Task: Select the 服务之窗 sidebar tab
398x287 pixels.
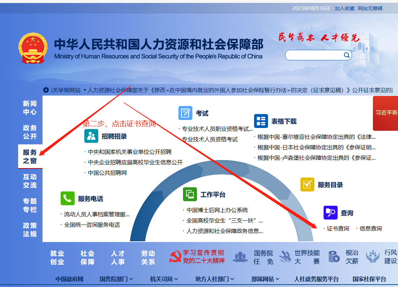Action: tap(30, 157)
